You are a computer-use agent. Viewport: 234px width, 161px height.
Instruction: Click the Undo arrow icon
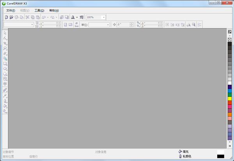click(x=44, y=17)
